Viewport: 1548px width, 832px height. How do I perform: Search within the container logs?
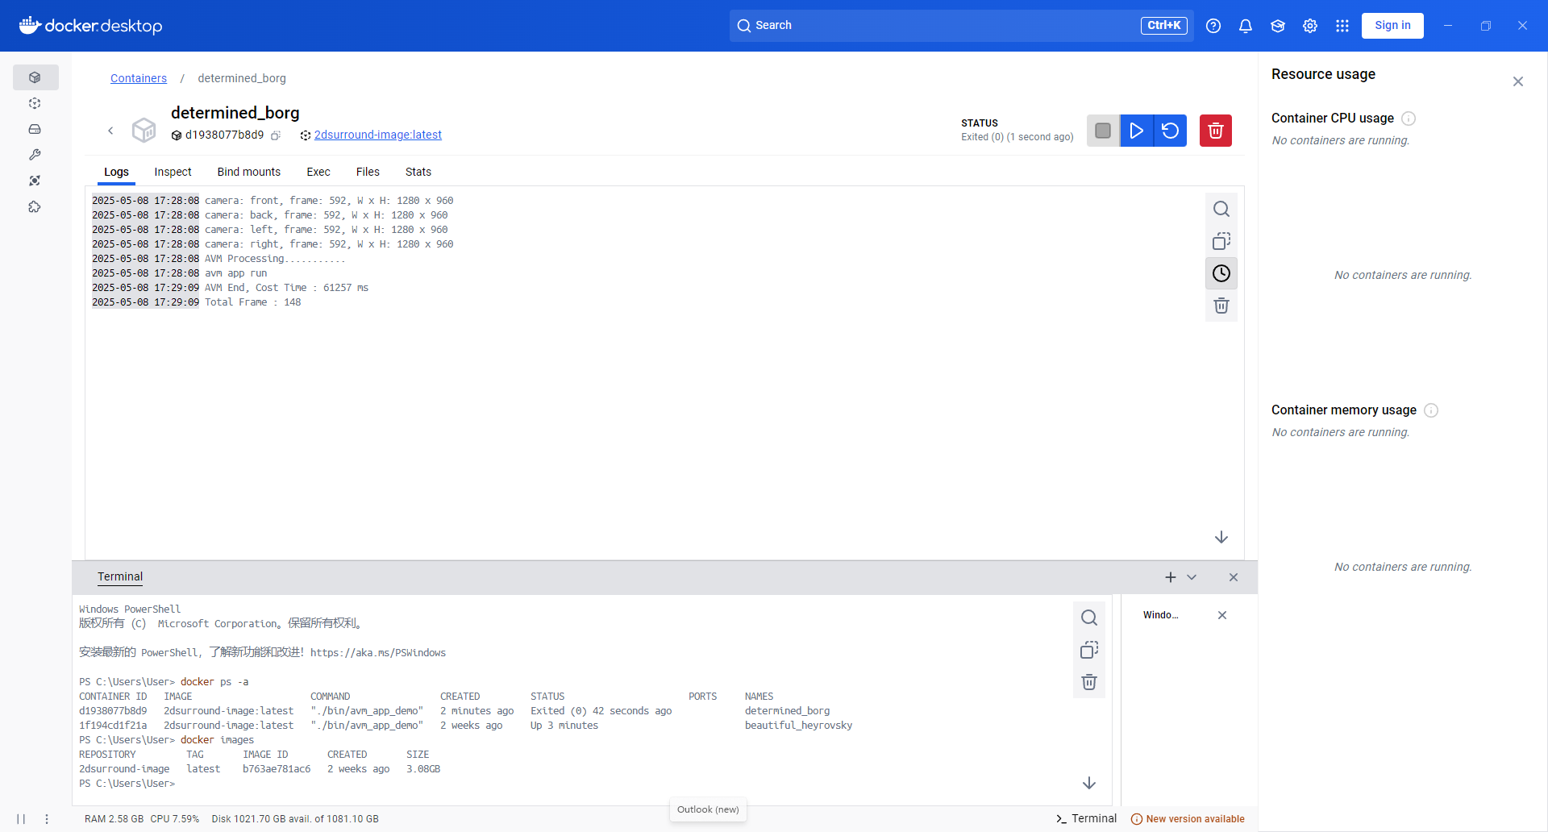point(1221,208)
